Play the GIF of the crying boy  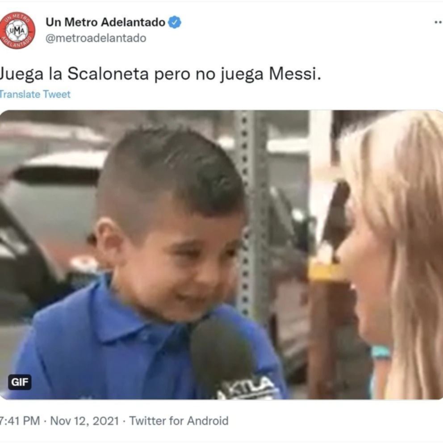point(221,255)
